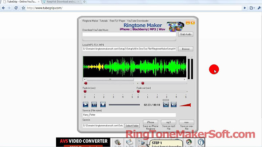Open the browser wrench settings menu
The image size is (262, 147).
coord(259,8)
